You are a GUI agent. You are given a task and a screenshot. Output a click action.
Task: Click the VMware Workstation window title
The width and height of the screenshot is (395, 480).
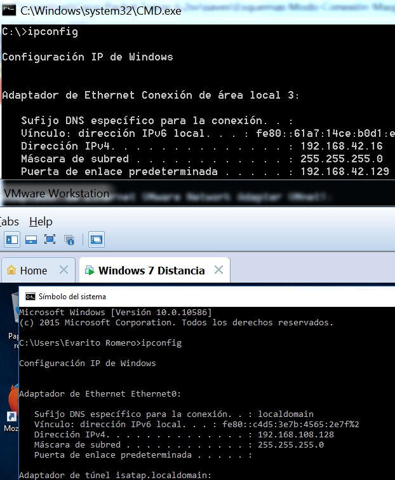pyautogui.click(x=56, y=194)
